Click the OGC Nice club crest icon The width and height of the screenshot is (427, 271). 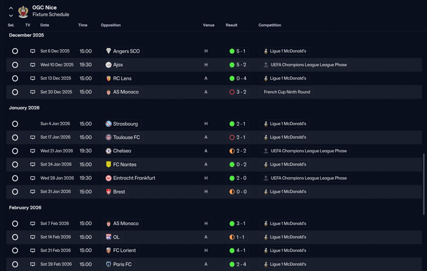(x=23, y=11)
